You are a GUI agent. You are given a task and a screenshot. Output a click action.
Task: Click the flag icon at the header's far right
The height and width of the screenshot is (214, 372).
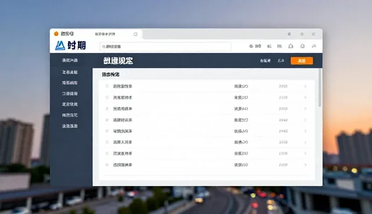tap(314, 46)
